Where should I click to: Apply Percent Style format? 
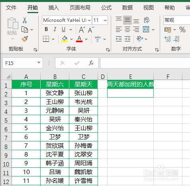pyautogui.click(x=182, y=29)
